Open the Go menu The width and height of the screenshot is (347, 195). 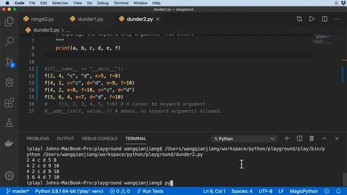click(x=89, y=3)
